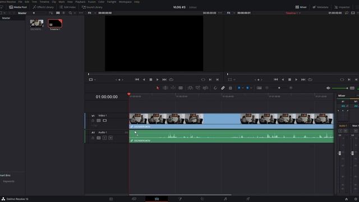Disable the Video 1 track monitor icon
Image resolution: width=359 pixels, height=202 pixels.
tap(105, 121)
